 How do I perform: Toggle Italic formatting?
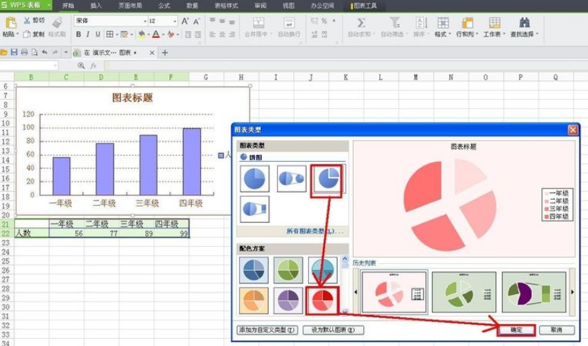87,34
